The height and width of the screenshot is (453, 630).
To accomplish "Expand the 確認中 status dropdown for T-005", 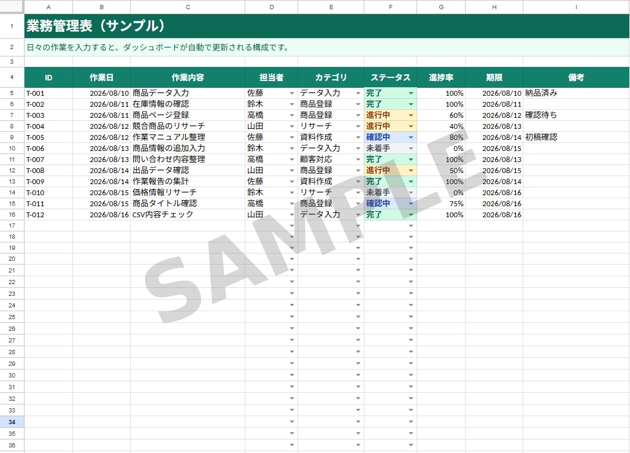I will click(x=410, y=137).
